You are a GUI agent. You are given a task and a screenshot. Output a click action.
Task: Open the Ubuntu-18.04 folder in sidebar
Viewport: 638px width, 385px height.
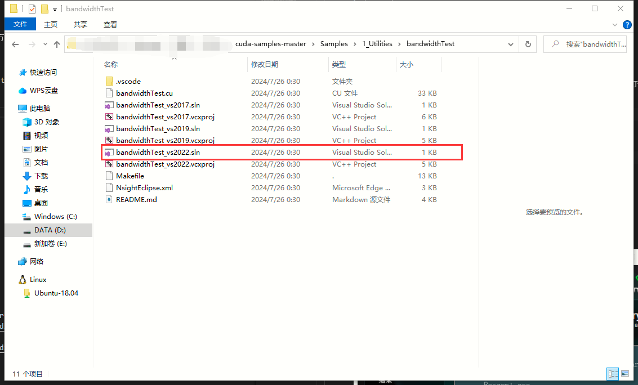point(56,293)
